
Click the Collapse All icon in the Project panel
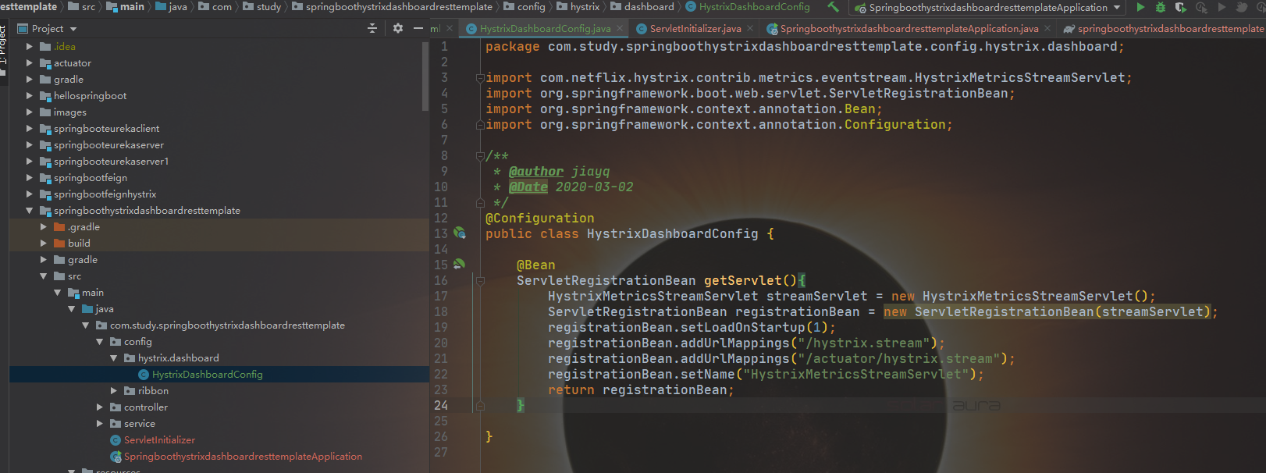click(x=372, y=28)
